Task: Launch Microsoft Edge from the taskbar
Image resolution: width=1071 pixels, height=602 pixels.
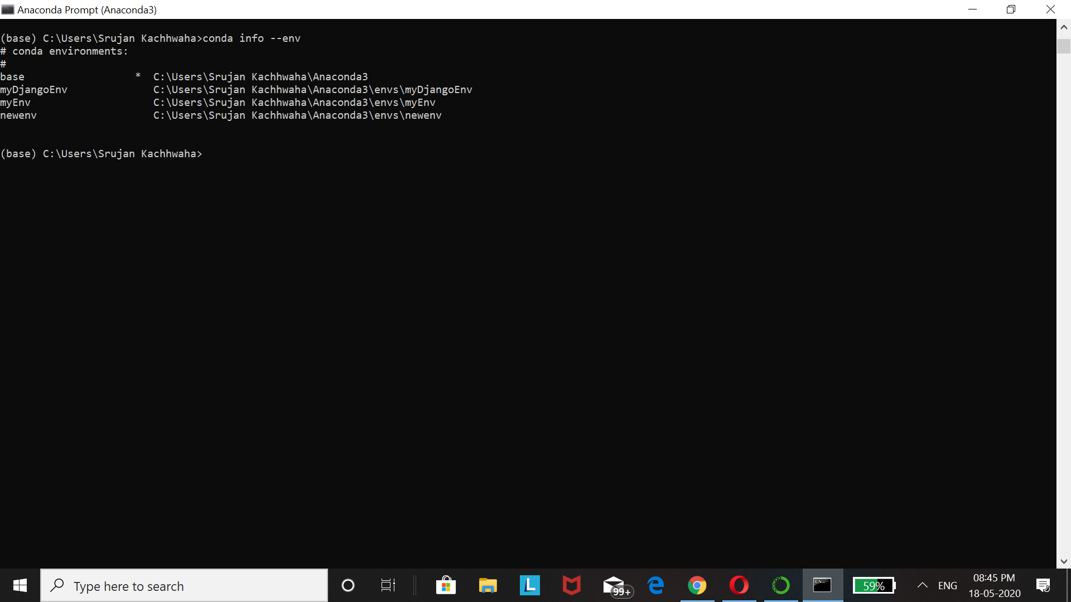Action: [x=656, y=585]
